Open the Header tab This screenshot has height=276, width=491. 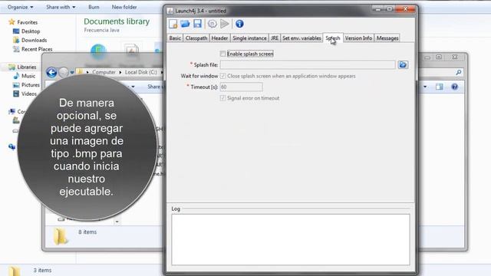coord(219,38)
